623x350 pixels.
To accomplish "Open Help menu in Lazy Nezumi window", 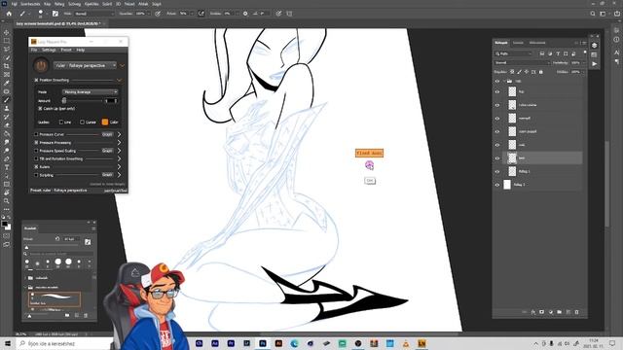I will point(80,50).
